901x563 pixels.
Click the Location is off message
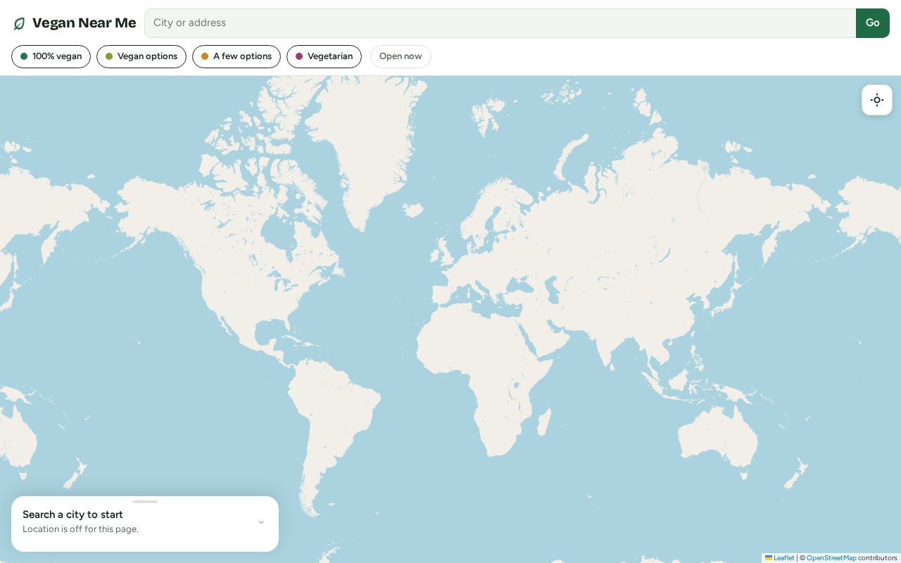tap(80, 529)
